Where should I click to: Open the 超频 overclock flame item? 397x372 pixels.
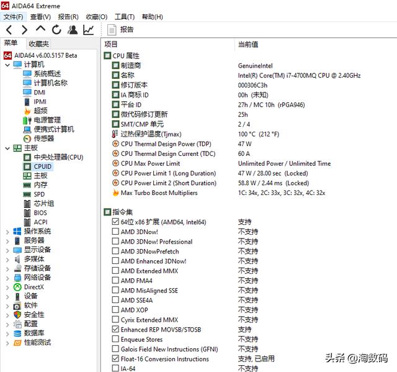pos(40,111)
